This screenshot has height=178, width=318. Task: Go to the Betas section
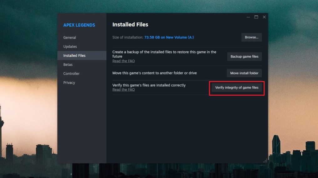(x=68, y=65)
